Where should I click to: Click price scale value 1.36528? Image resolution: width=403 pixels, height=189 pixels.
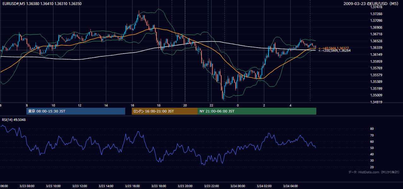377,41
